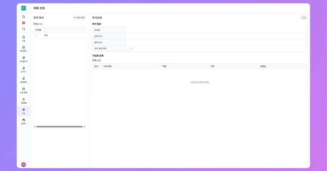Open the 그룹웨어 sidebar menu
This screenshot has width=327, height=171.
(x=23, y=101)
